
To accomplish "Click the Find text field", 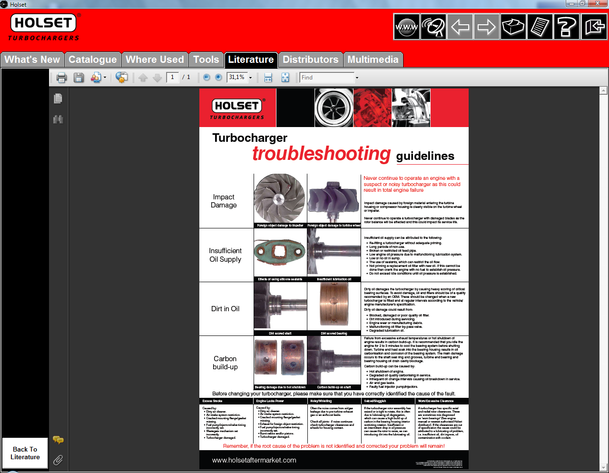I will point(327,77).
